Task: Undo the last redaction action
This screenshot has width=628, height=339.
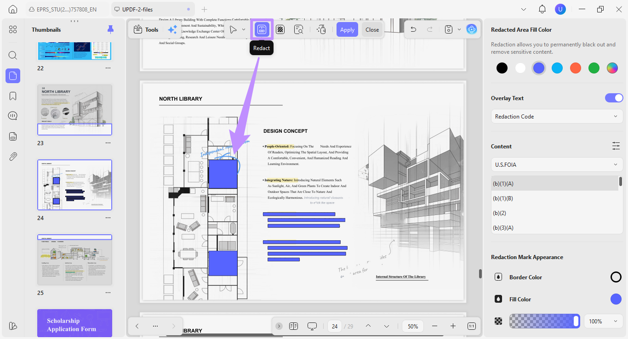Action: (x=413, y=29)
